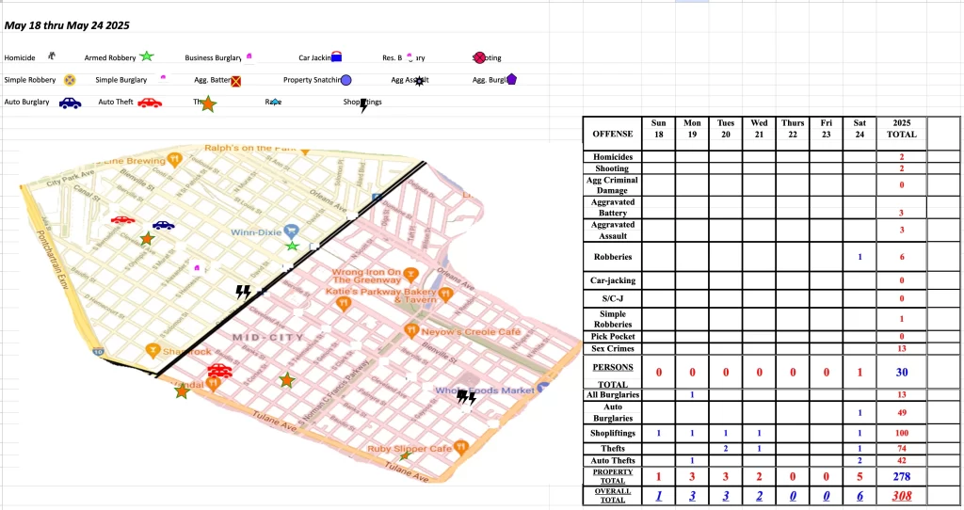Click the Shamrock map pin
964x510 pixels.
pos(153,350)
